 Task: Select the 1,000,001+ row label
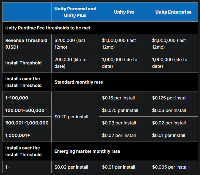click(27, 135)
